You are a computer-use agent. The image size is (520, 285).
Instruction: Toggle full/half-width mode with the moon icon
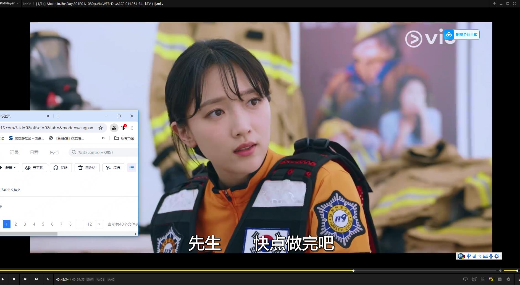pos(474,256)
